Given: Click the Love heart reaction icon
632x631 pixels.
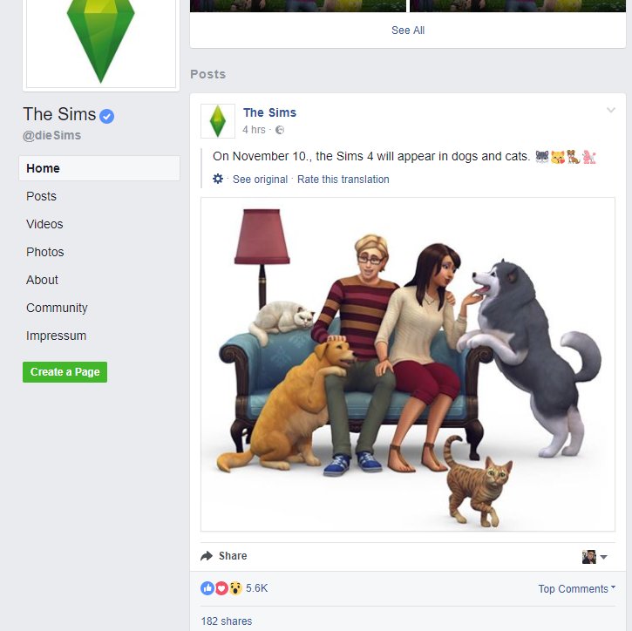Looking at the screenshot, I should click(221, 588).
